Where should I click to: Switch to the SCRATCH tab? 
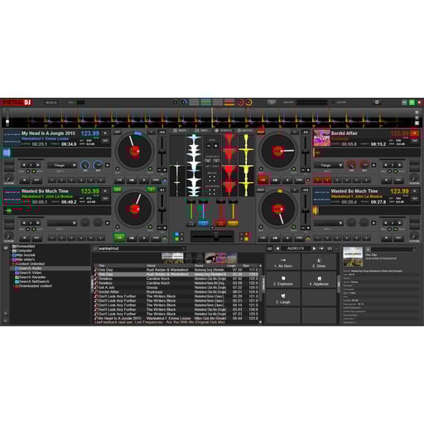(x=224, y=130)
